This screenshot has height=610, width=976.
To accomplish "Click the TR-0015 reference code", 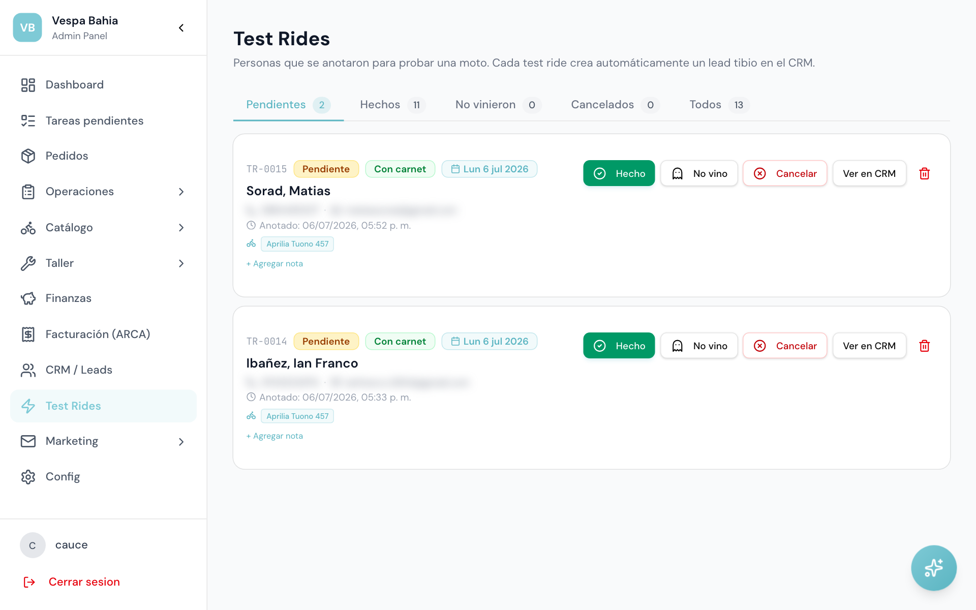I will pyautogui.click(x=266, y=169).
